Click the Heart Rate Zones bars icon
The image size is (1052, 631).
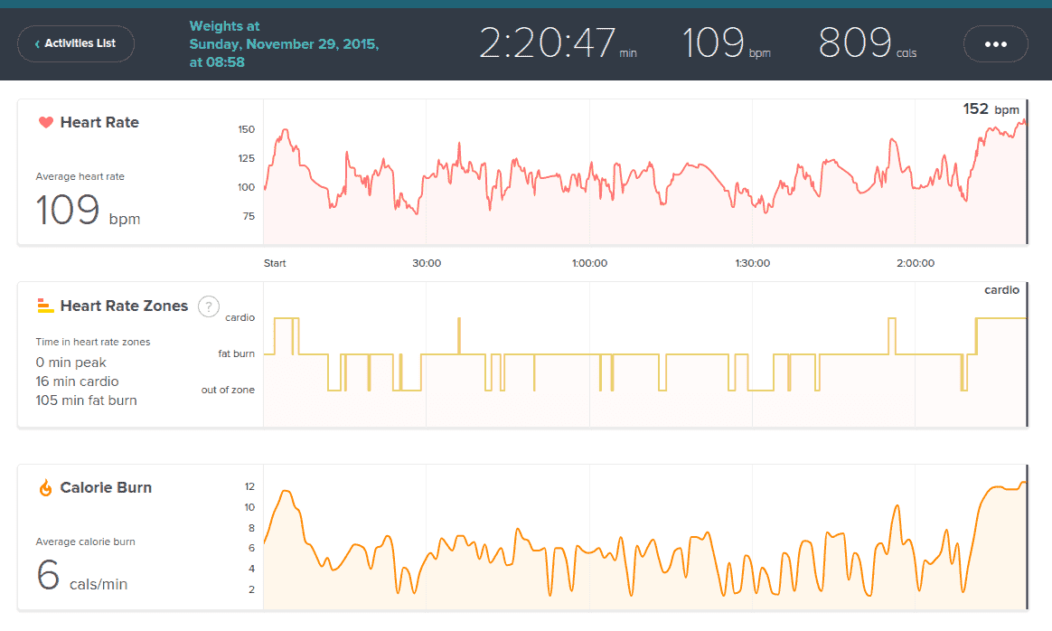45,306
